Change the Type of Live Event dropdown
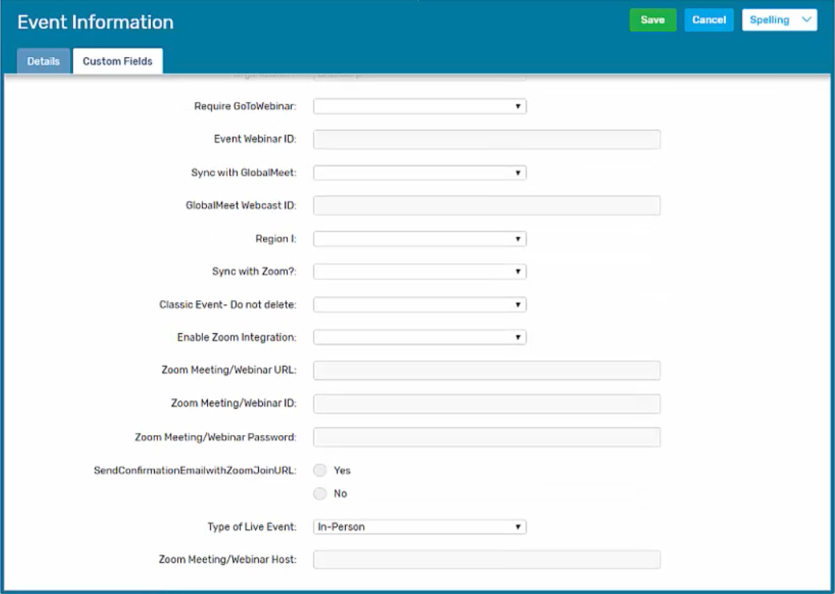 tap(420, 527)
